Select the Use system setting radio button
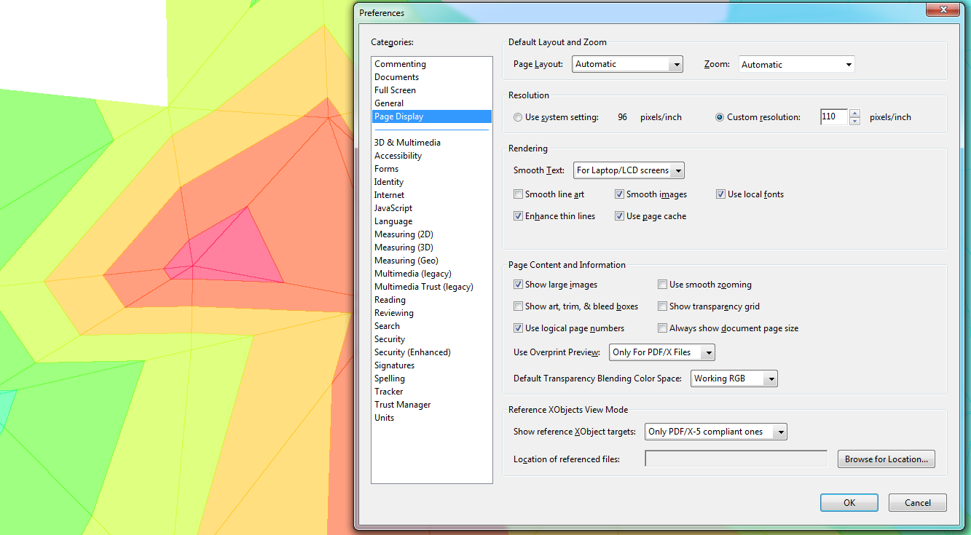This screenshot has width=971, height=535. point(517,116)
